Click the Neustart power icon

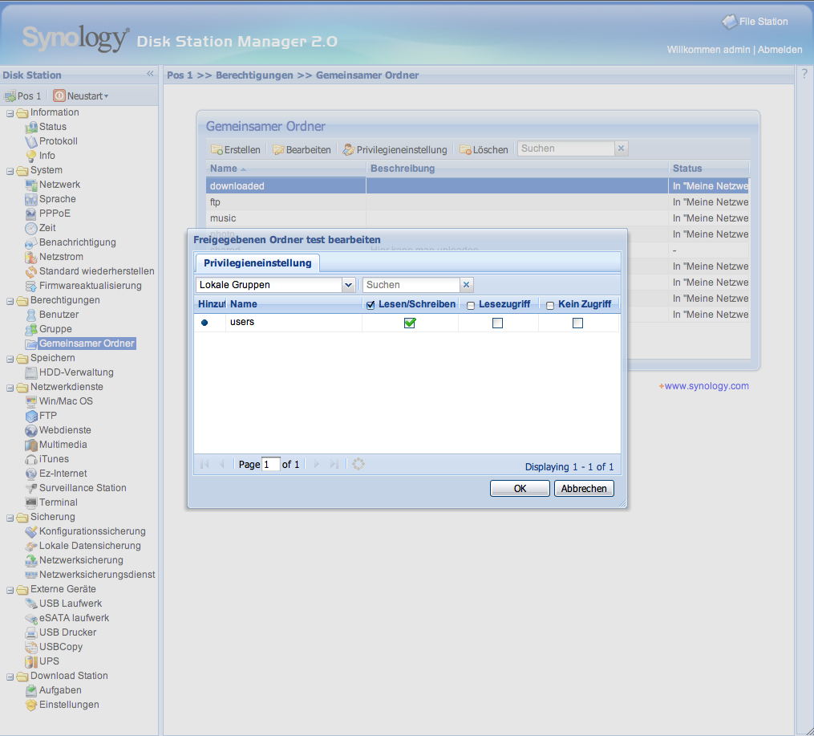click(59, 96)
